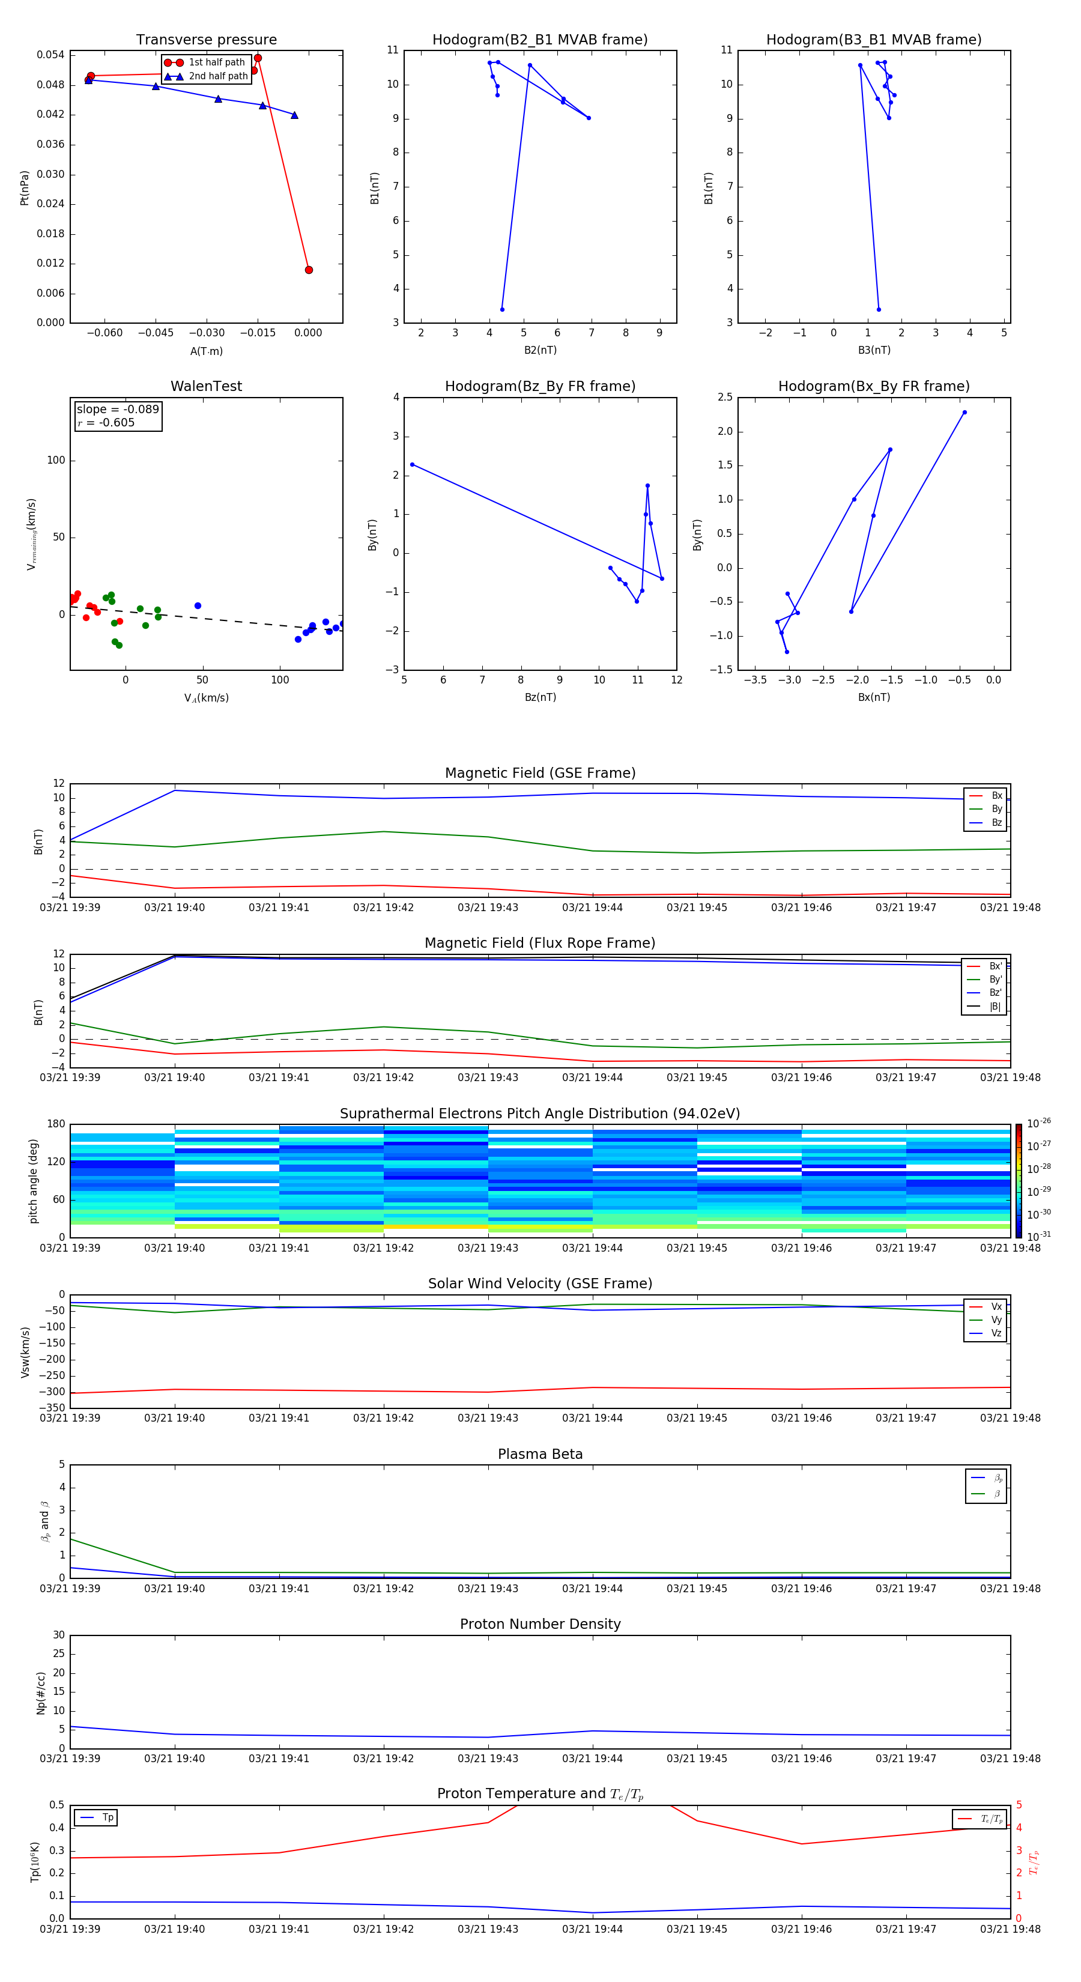Select the 'slope = -0.089' annotation

(118, 410)
